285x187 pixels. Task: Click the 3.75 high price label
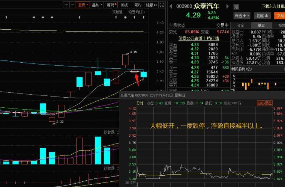[x=133, y=52]
